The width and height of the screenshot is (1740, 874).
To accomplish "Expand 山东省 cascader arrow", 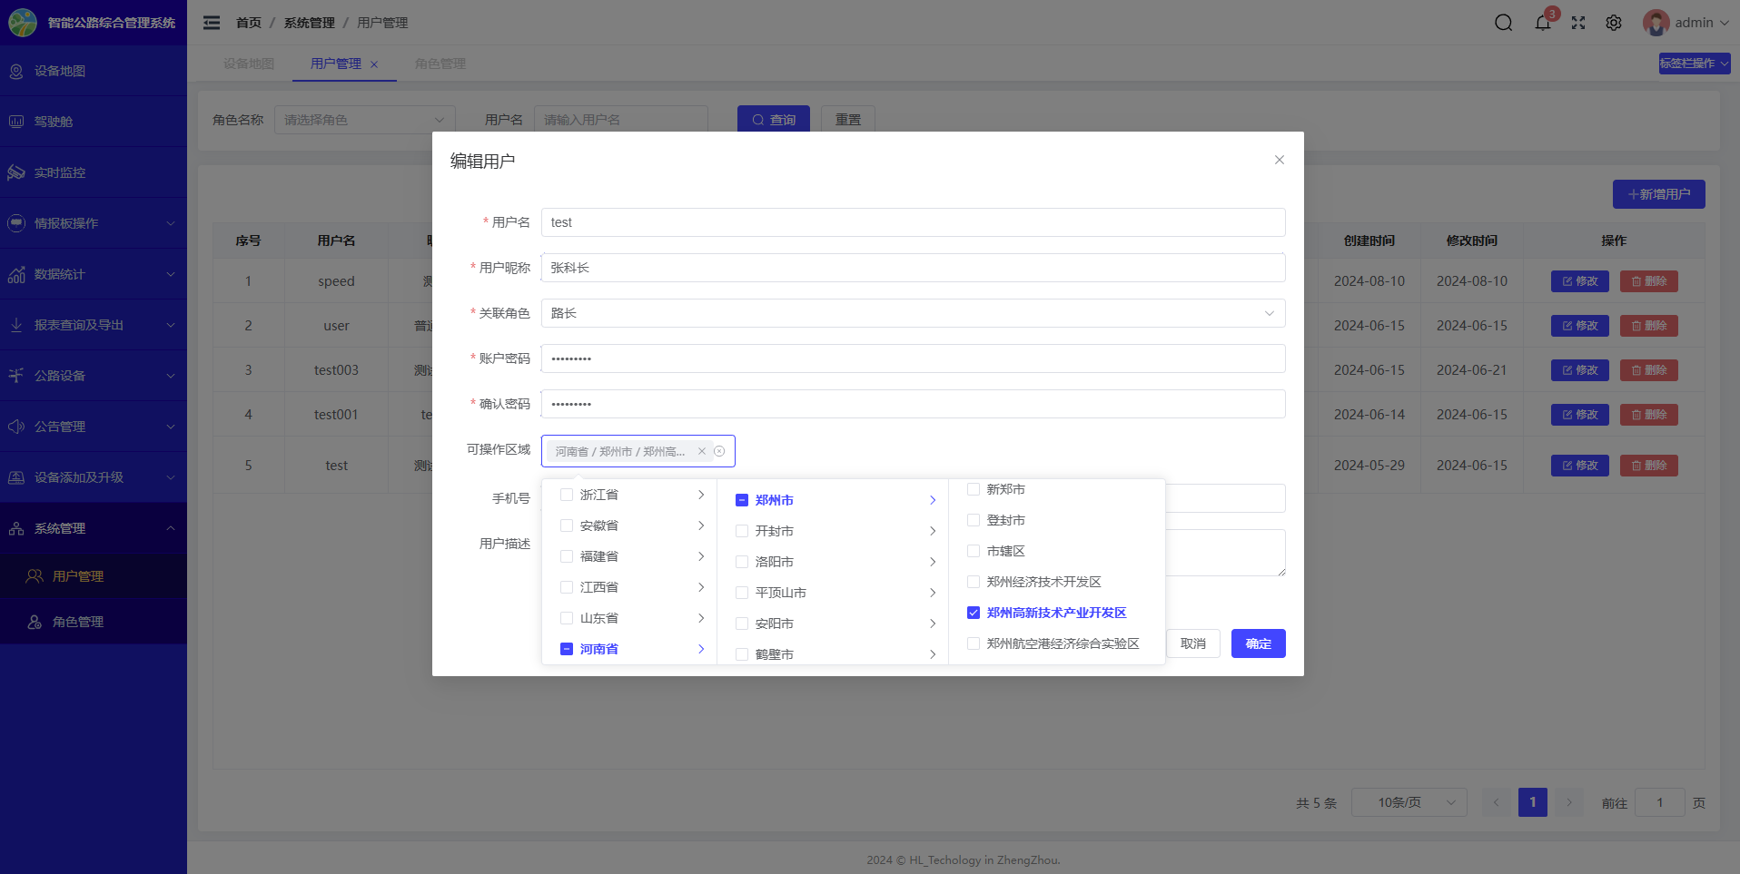I will tap(701, 618).
